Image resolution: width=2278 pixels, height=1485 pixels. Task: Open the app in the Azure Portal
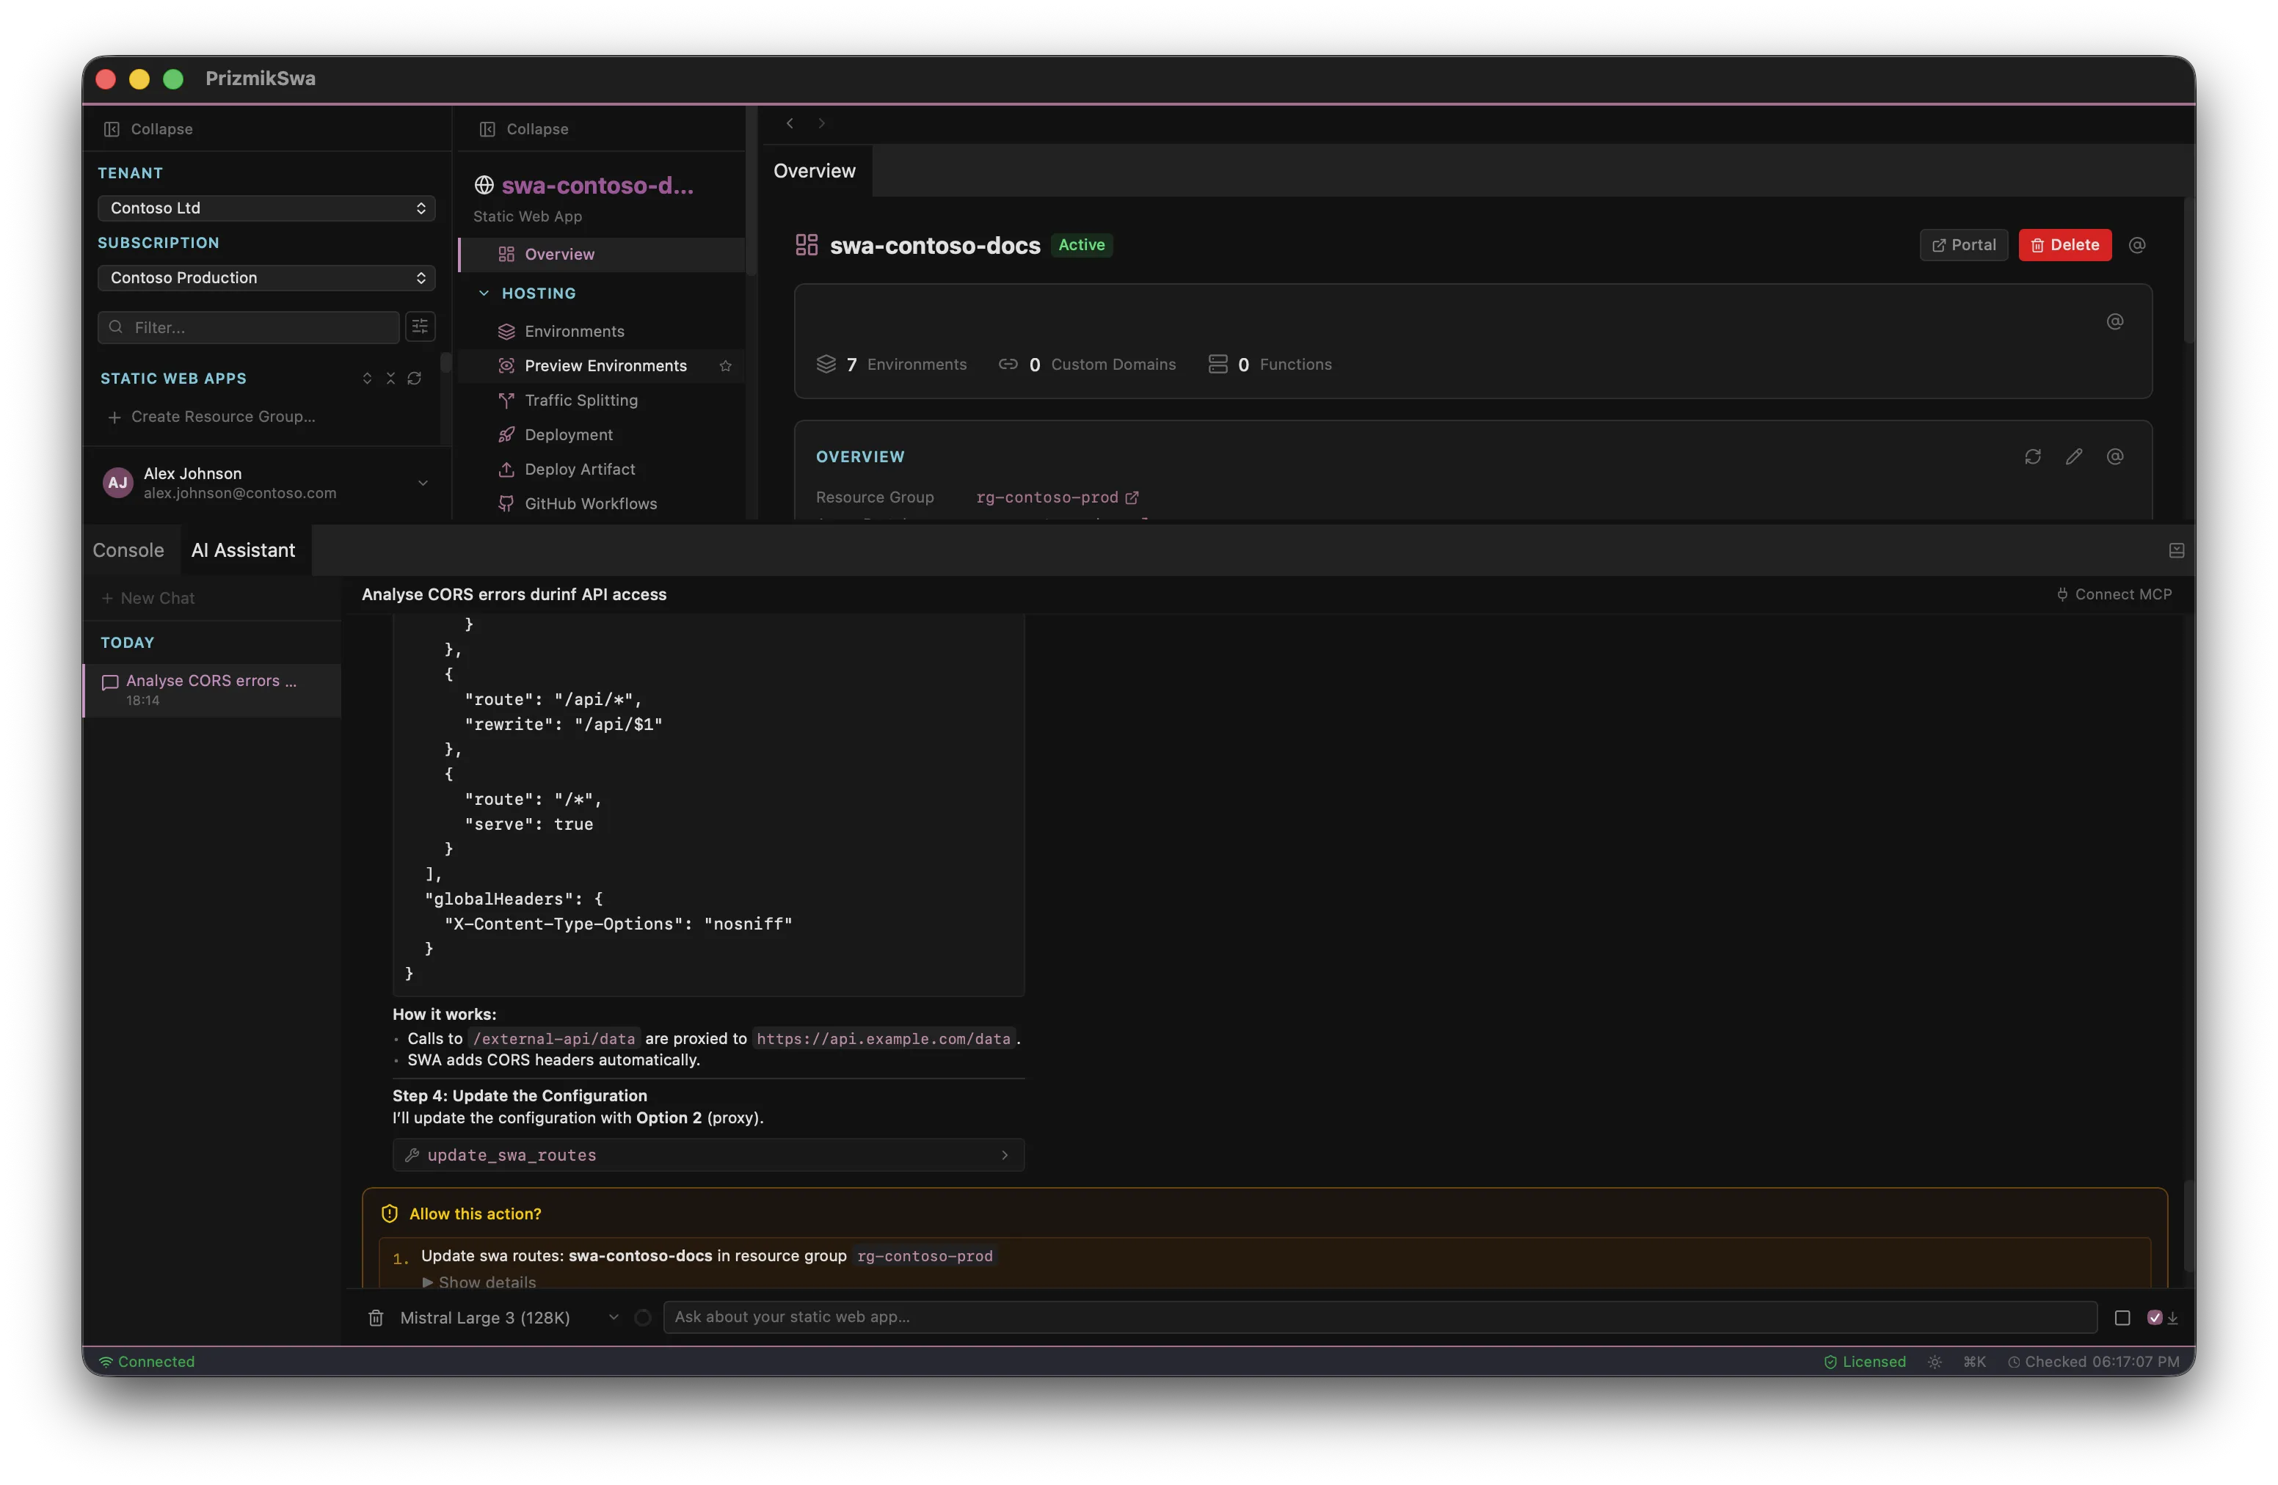point(1963,245)
